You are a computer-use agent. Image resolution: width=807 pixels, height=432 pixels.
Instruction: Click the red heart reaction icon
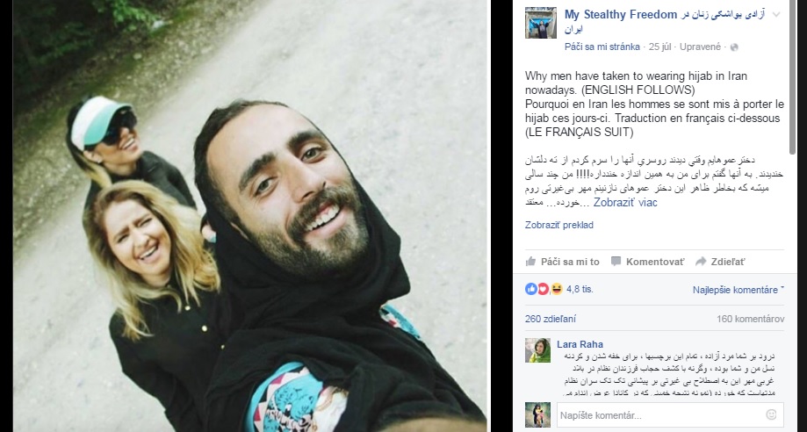point(544,290)
